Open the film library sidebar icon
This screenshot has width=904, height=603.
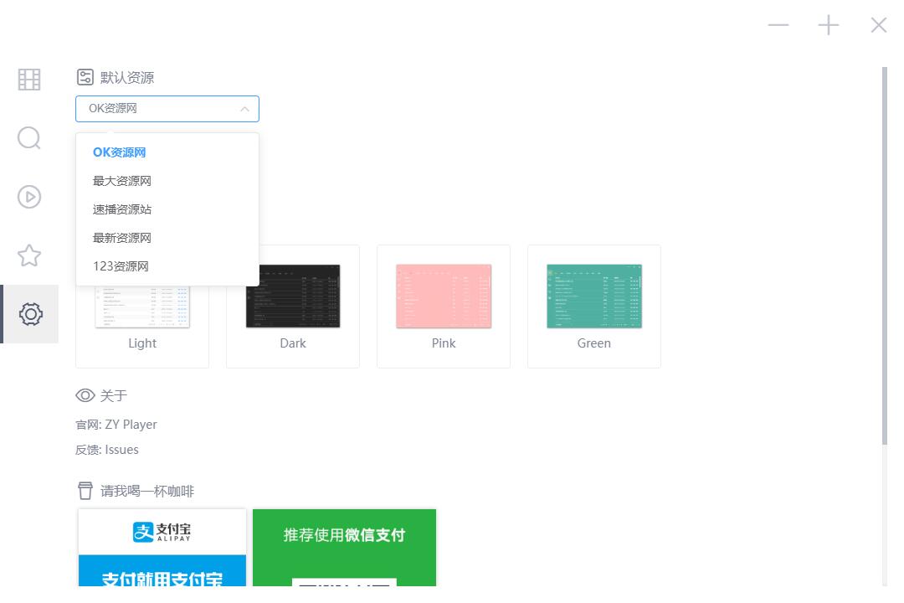tap(29, 80)
